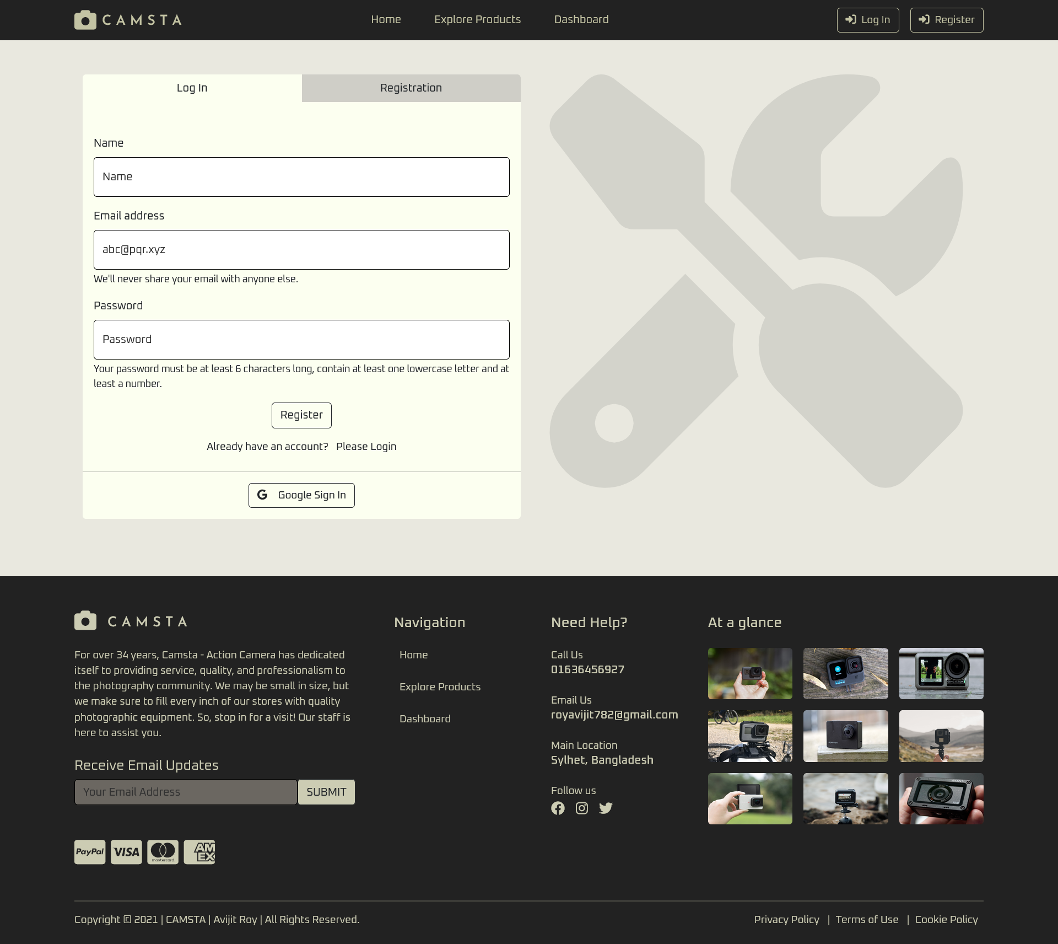
Task: Open the Privacy Policy footer link
Action: click(x=786, y=919)
